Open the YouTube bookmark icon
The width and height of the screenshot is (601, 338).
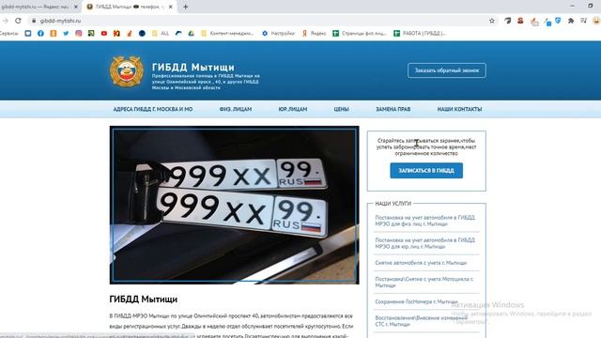(104, 34)
